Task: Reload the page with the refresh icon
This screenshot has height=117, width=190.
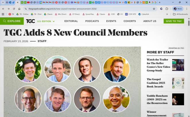Action: tap(14, 9)
